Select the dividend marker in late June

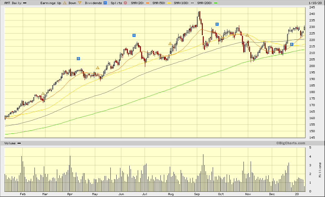(134, 35)
